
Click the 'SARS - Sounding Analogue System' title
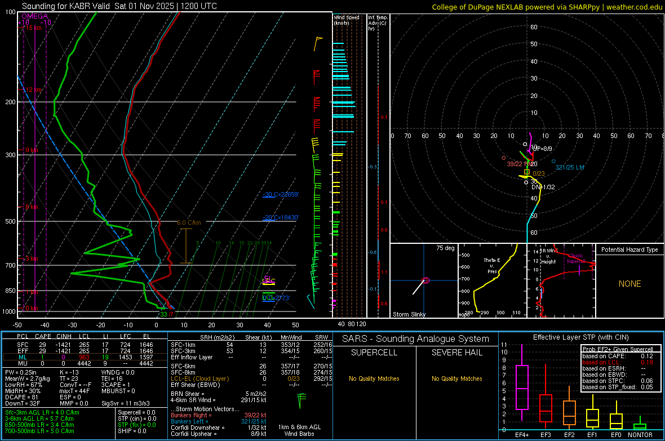coord(416,338)
